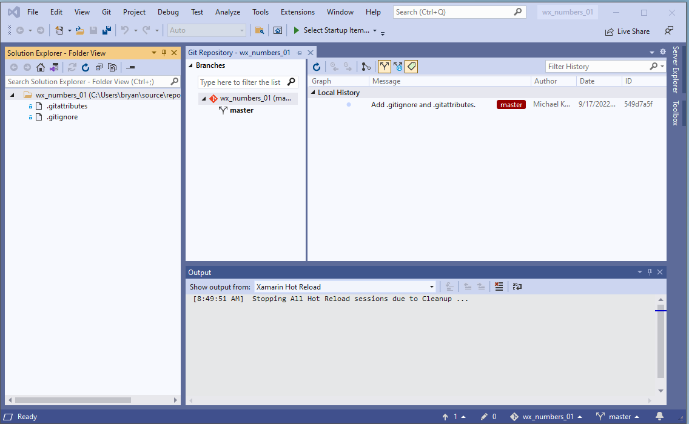The image size is (689, 424).
Task: Click Solution Explorer horizontal scrollbar thumb
Action: [73, 400]
